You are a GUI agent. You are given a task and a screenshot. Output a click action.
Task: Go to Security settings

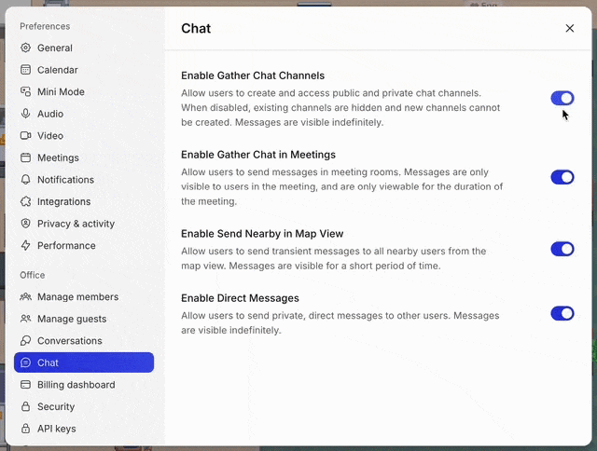(84, 406)
